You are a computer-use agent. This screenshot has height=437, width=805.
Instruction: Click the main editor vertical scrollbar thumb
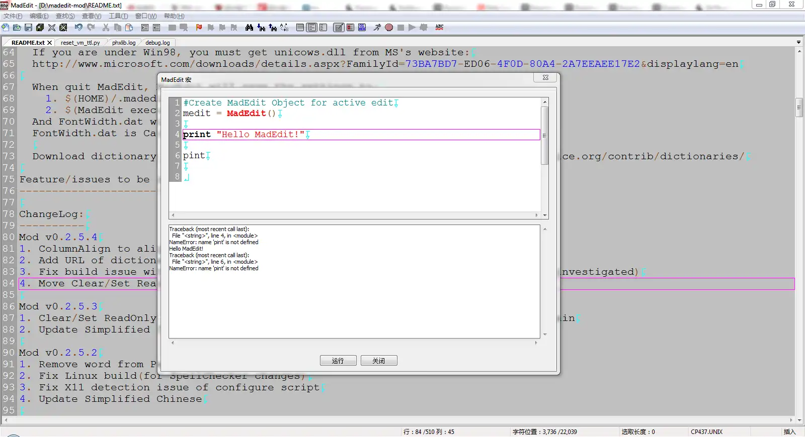click(x=799, y=107)
